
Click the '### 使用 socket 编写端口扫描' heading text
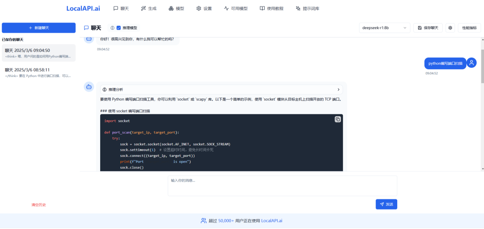point(125,111)
